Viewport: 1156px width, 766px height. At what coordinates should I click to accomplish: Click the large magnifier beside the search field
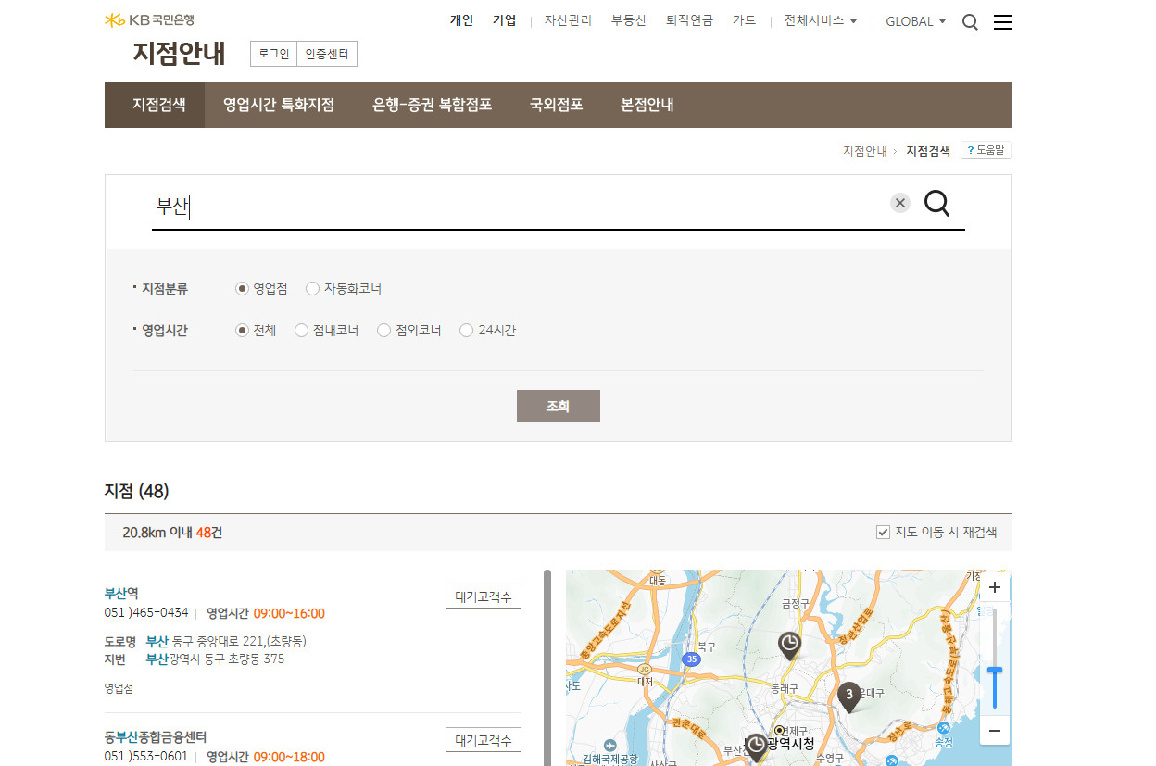[937, 203]
